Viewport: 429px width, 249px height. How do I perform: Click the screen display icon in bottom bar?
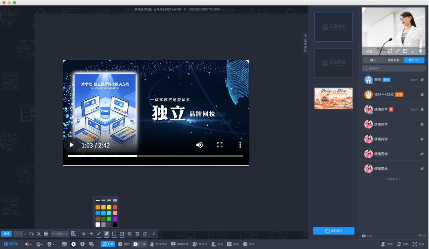(x=64, y=244)
